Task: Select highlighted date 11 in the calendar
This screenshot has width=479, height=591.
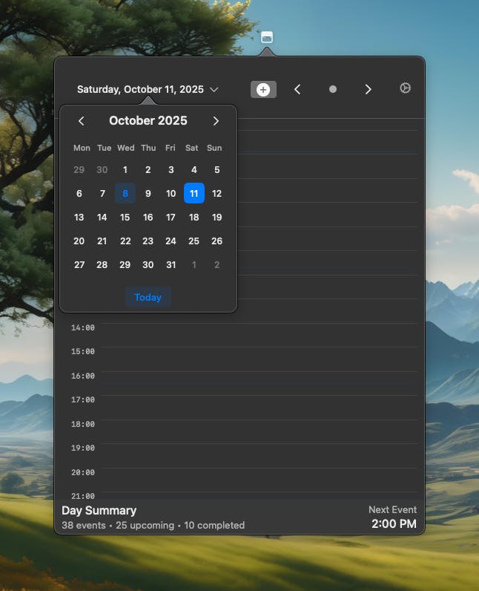Action: click(194, 193)
